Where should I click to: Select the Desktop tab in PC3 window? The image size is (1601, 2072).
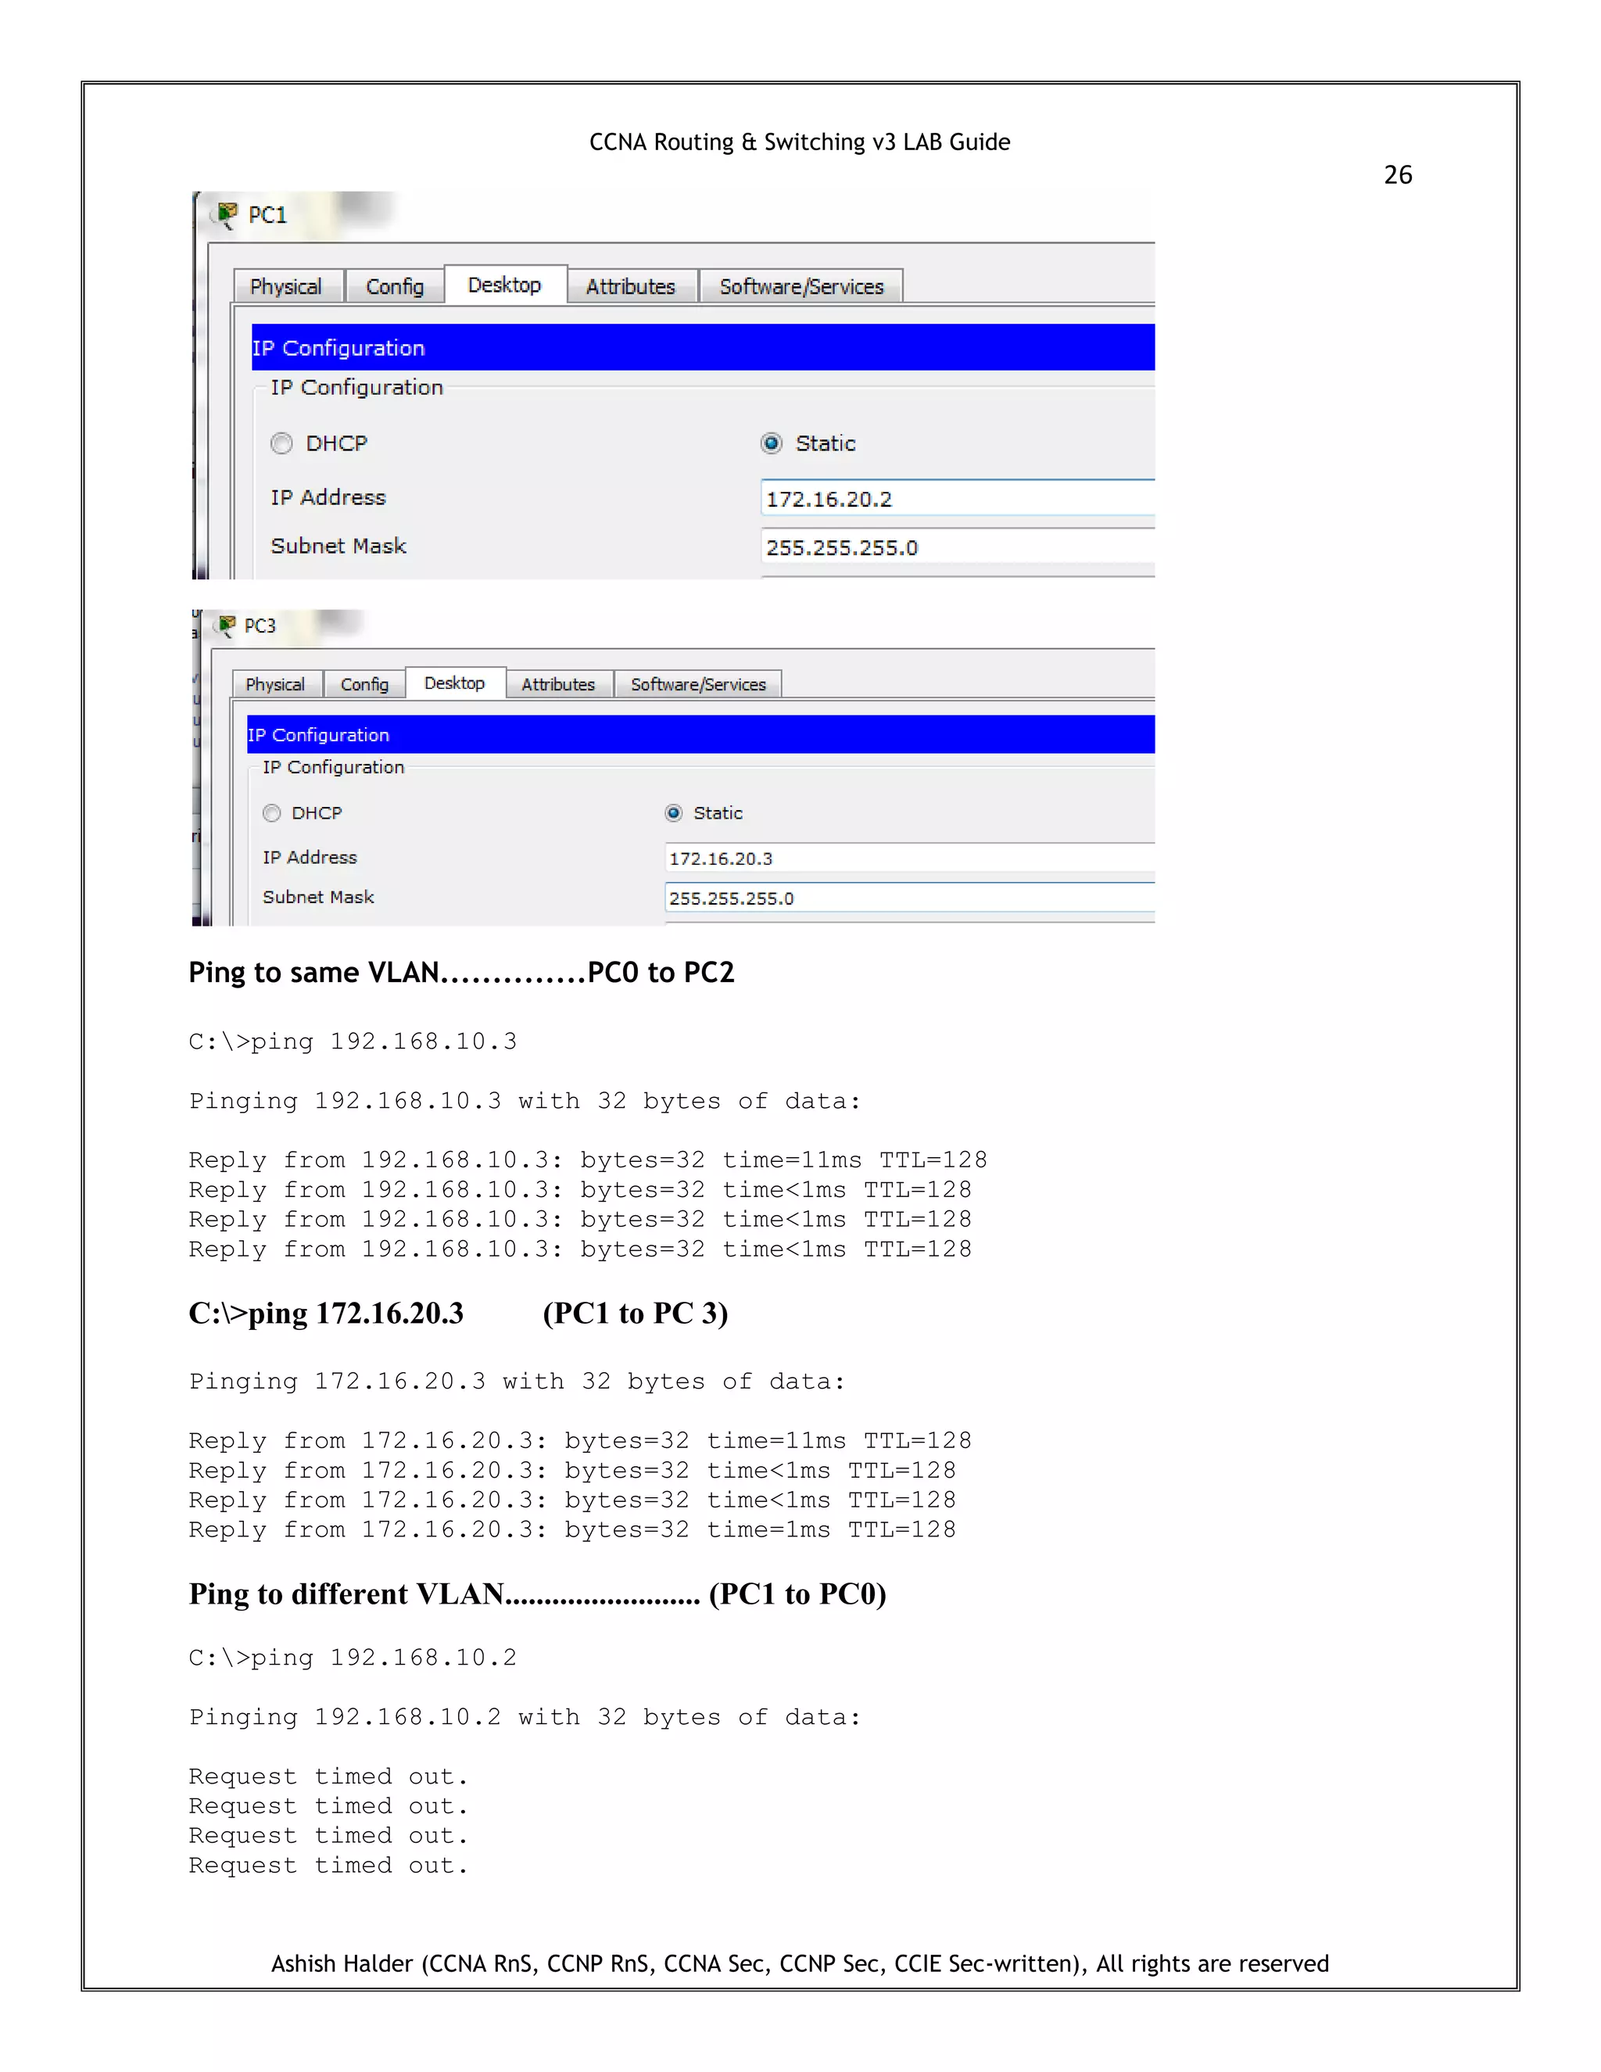click(454, 683)
